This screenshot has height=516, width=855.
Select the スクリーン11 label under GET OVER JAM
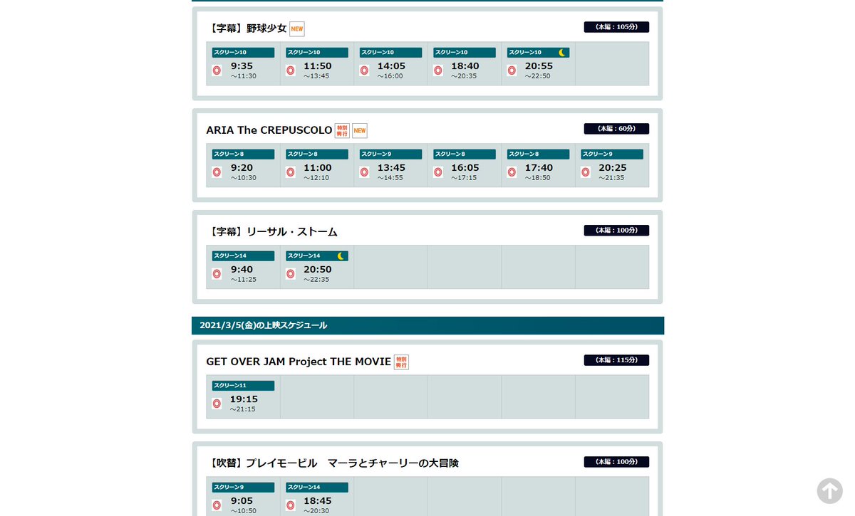[x=242, y=385]
